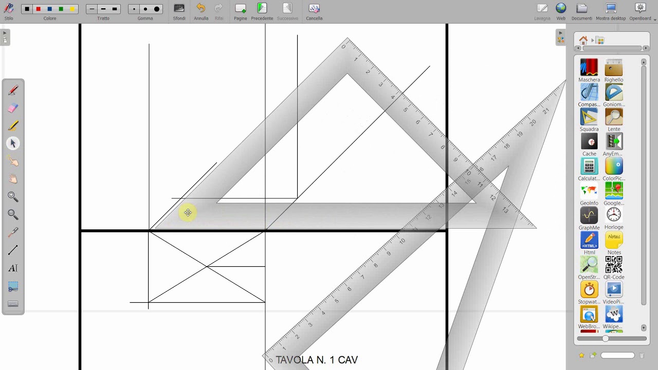
Task: Open the Horloge clock application
Action: pos(614,218)
